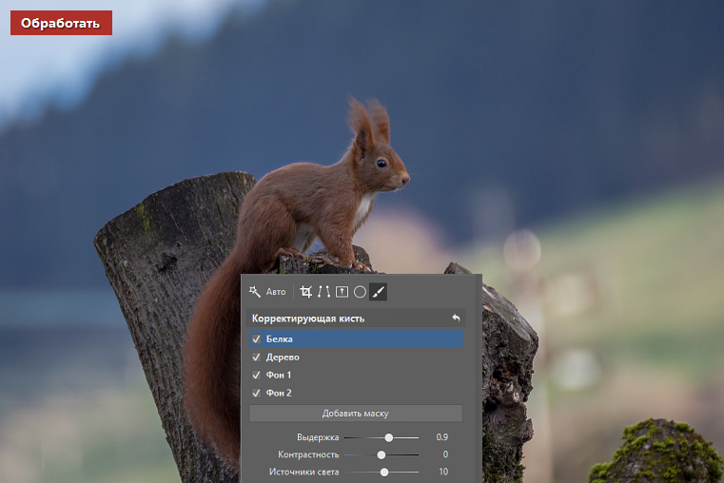Screen dimensions: 724x483
Task: Toggle the Фон 2 mask checkbox
Action: pos(256,393)
